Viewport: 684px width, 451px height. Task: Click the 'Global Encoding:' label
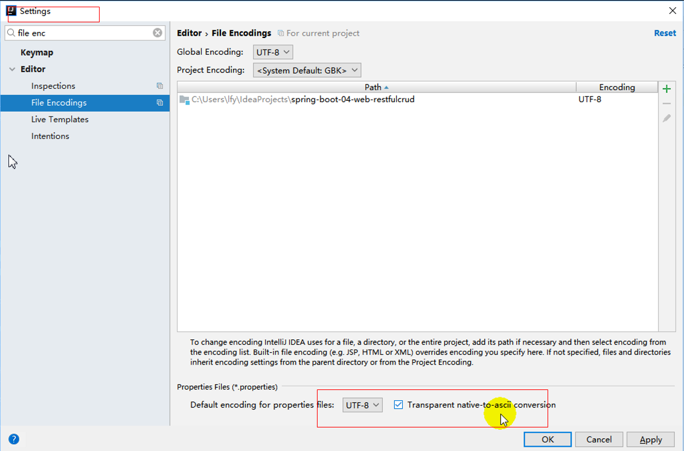click(x=210, y=52)
